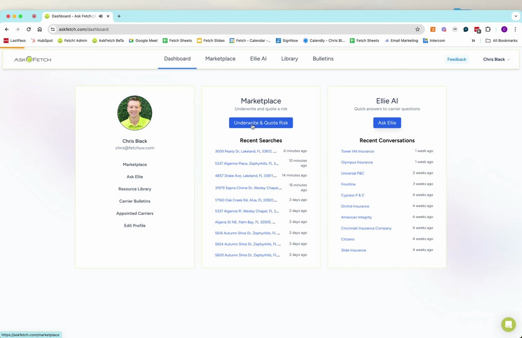Screen dimensions: 522x338
Task: Click the Ask Ellie button
Action: coord(387,123)
